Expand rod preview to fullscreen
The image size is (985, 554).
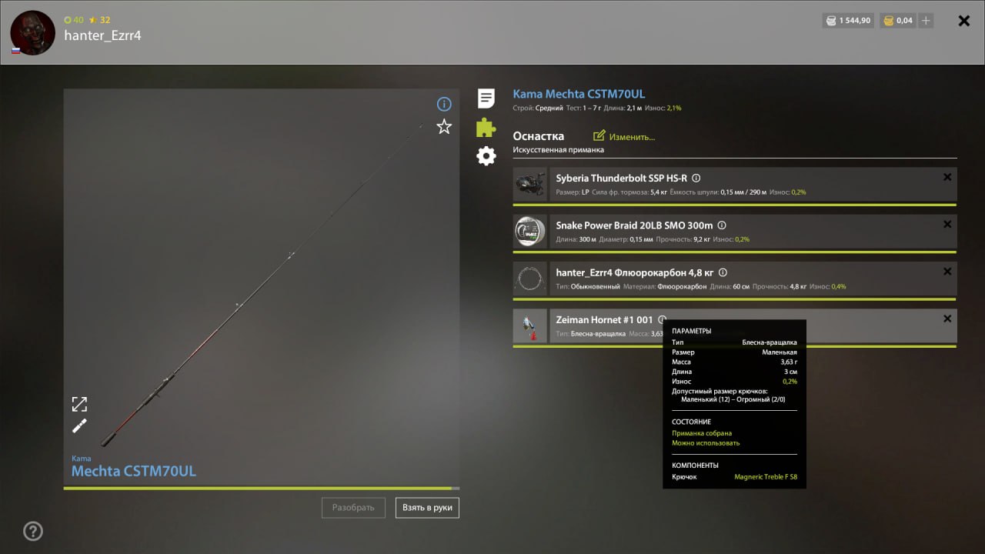click(x=79, y=404)
